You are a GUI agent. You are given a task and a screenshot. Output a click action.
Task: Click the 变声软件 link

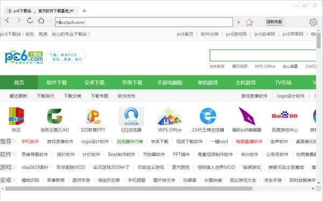pyautogui.click(x=279, y=142)
